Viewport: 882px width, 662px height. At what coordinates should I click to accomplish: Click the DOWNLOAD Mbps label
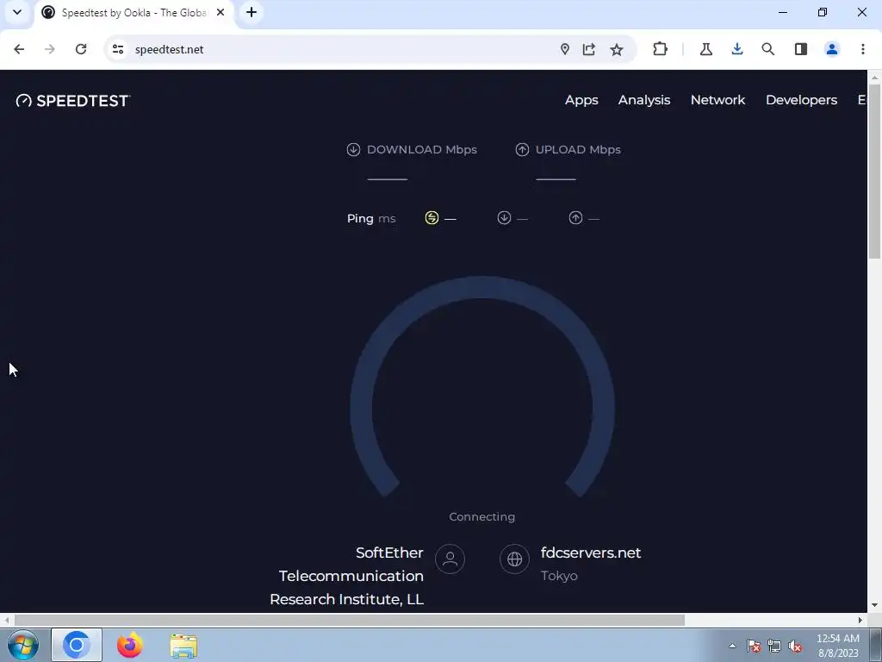pyautogui.click(x=422, y=150)
